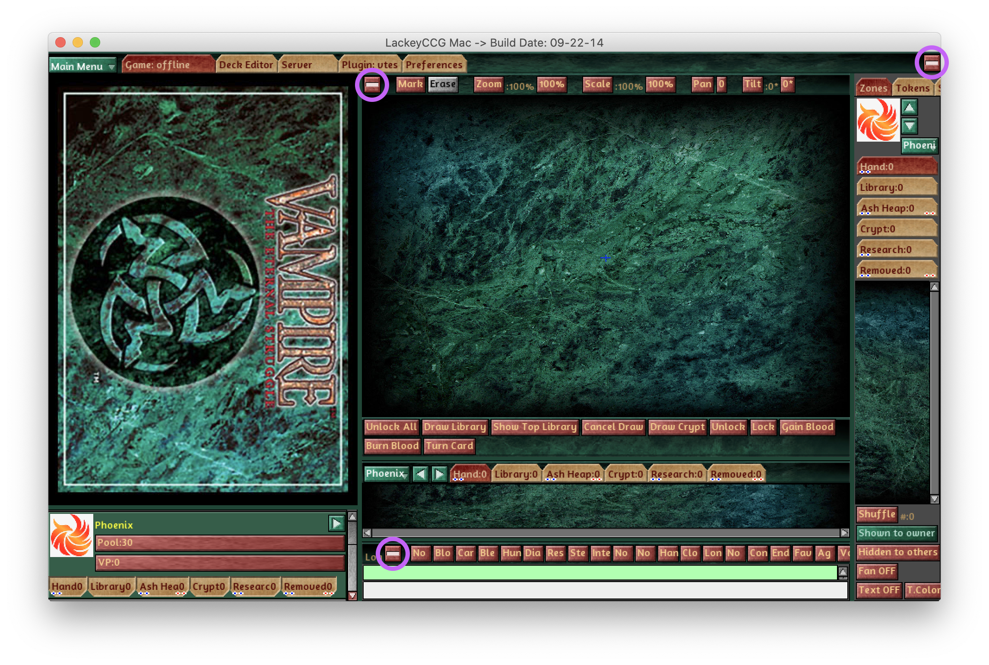
Task: Toggle the Hidden to others setting
Action: (x=898, y=552)
